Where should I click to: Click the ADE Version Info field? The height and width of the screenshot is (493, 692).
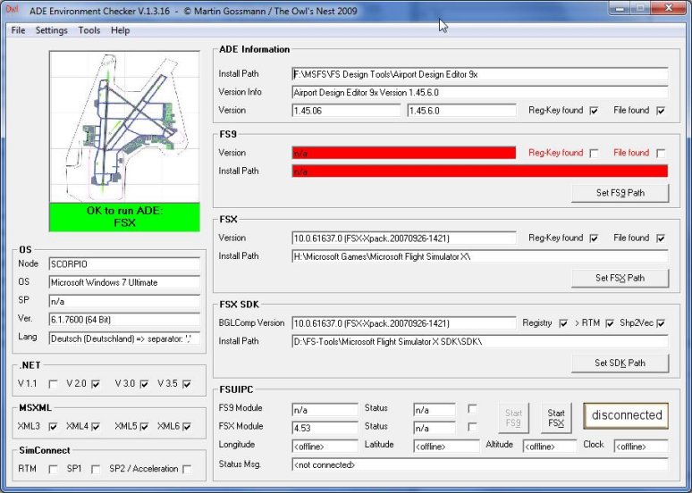tap(480, 93)
